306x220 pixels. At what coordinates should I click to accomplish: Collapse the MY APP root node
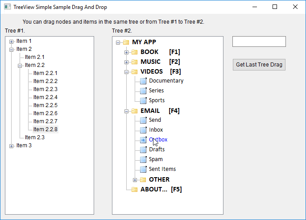[118, 42]
